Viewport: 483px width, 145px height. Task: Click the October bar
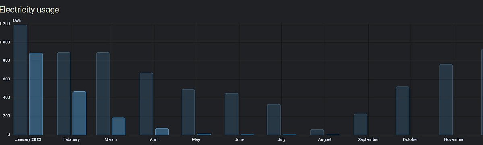point(402,111)
